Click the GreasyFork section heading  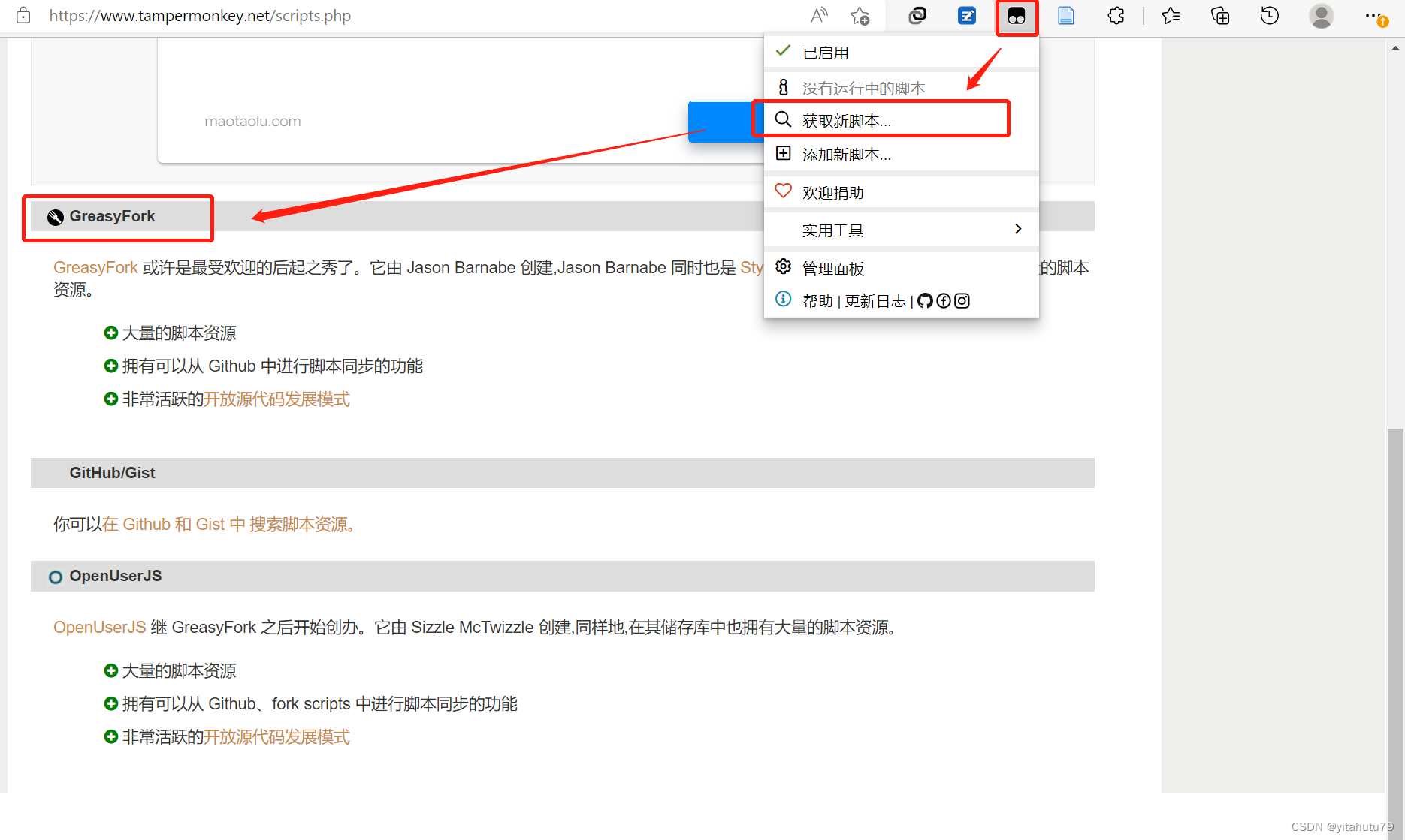coord(112,216)
